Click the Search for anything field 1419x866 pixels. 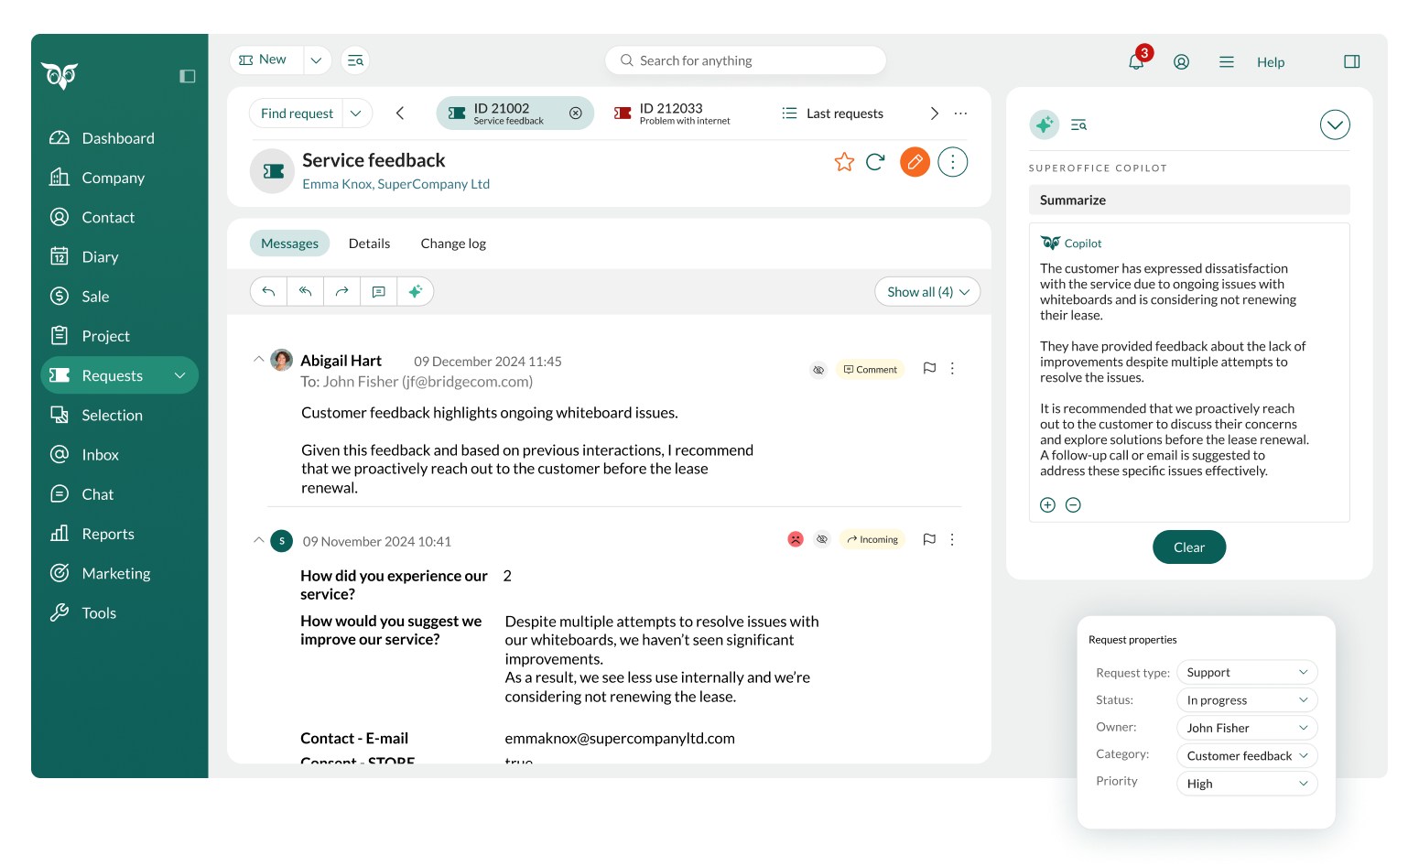[746, 60]
